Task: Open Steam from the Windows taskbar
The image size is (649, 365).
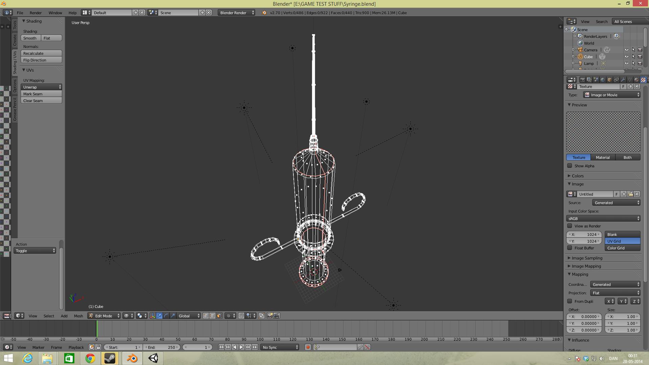Action: [x=110, y=358]
